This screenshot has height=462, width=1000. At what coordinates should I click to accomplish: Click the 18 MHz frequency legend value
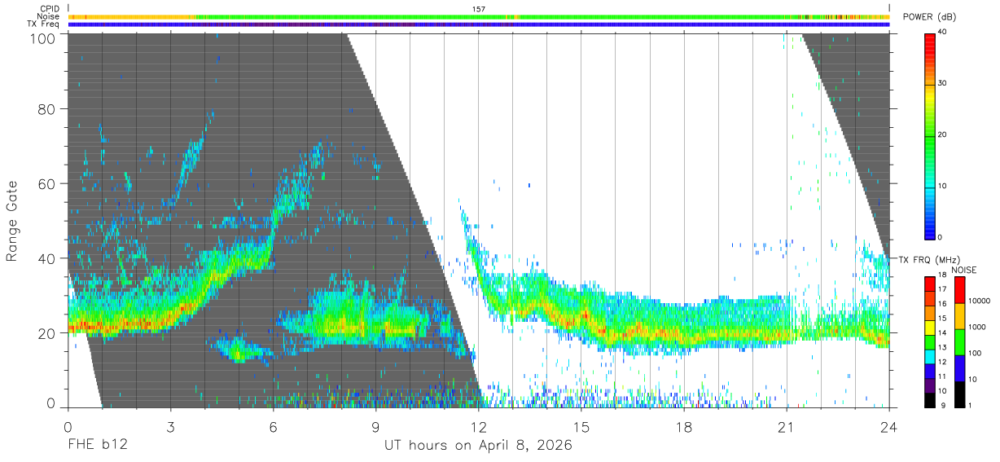coord(942,275)
